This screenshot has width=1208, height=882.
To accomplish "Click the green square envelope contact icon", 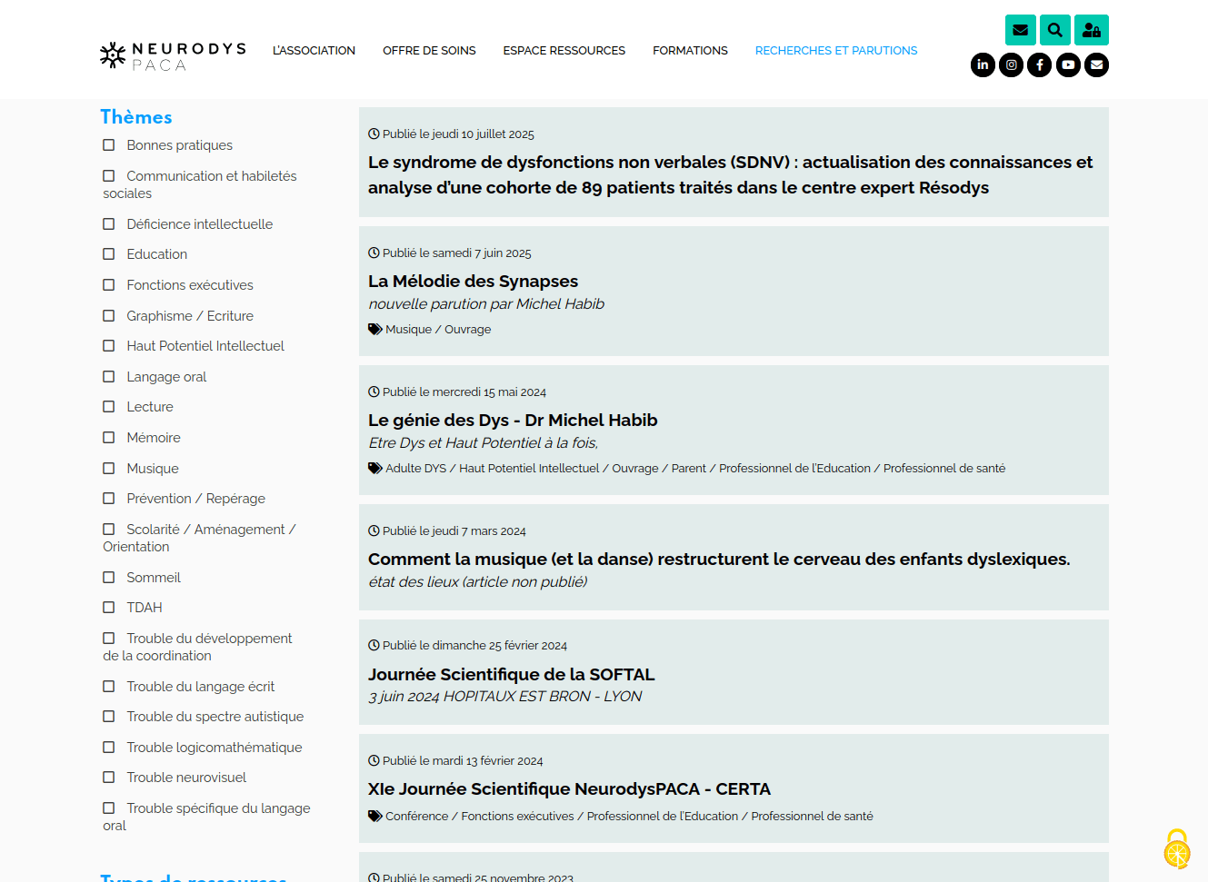I will pos(1020,30).
